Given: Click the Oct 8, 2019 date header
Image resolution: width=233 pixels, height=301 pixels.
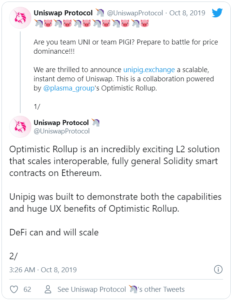Looking at the screenshot, I should pyautogui.click(x=187, y=13).
